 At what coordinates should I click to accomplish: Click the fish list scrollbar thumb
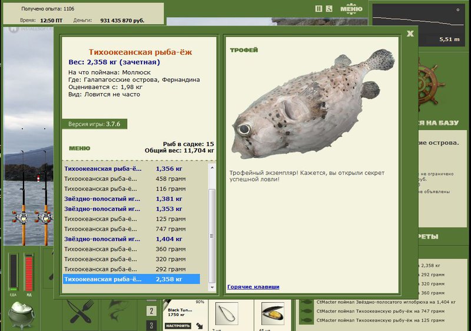(212, 236)
